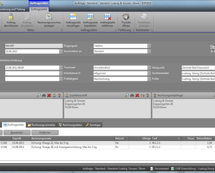Click the Entfernen button above the table
The image size is (215, 173).
coord(45,132)
